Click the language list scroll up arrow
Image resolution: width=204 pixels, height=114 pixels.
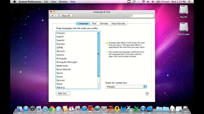click(98, 85)
